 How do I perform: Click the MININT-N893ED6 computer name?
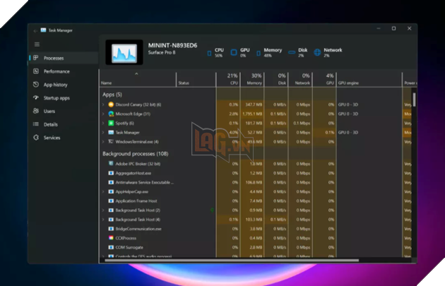coord(172,45)
